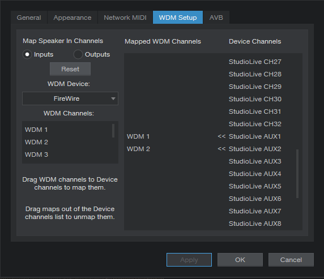The height and width of the screenshot is (279, 324).
Task: Click the device channels list scrollbar
Action: [297, 174]
